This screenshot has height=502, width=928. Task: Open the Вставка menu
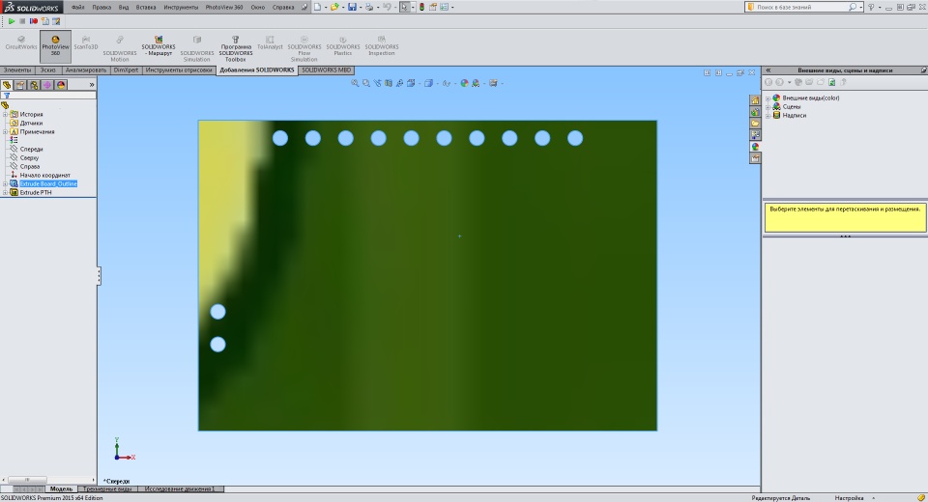[x=146, y=7]
